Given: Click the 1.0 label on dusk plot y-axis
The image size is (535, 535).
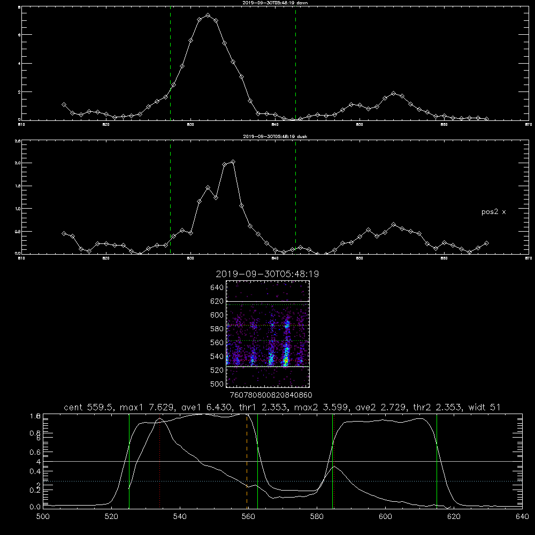Looking at the screenshot, I should click(x=18, y=209).
